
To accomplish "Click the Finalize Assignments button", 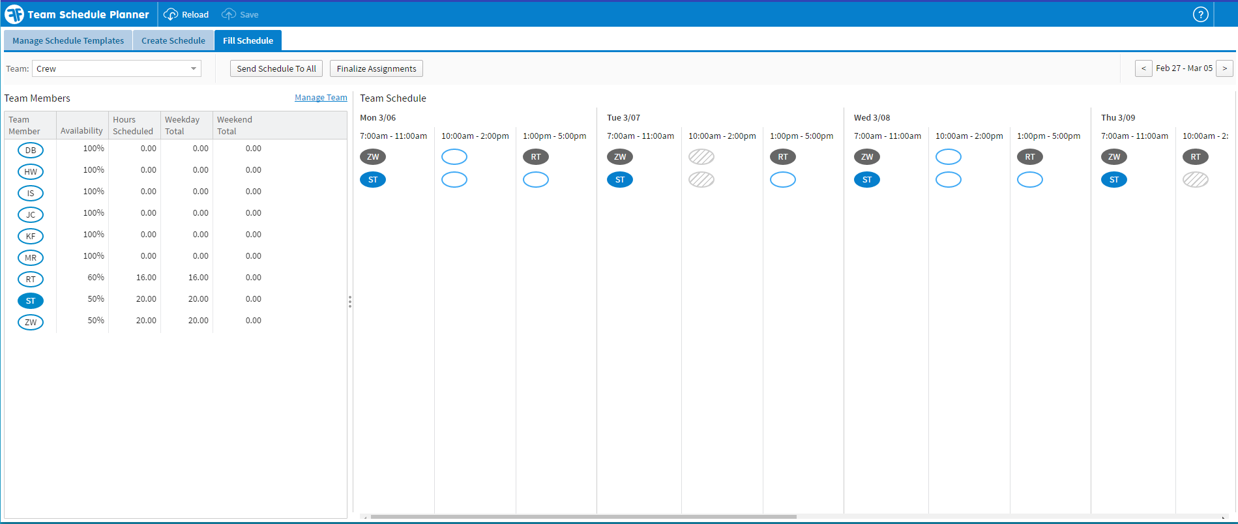I will click(x=376, y=68).
